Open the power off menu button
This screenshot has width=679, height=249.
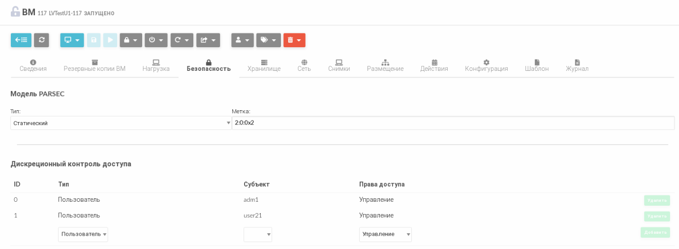click(x=156, y=40)
